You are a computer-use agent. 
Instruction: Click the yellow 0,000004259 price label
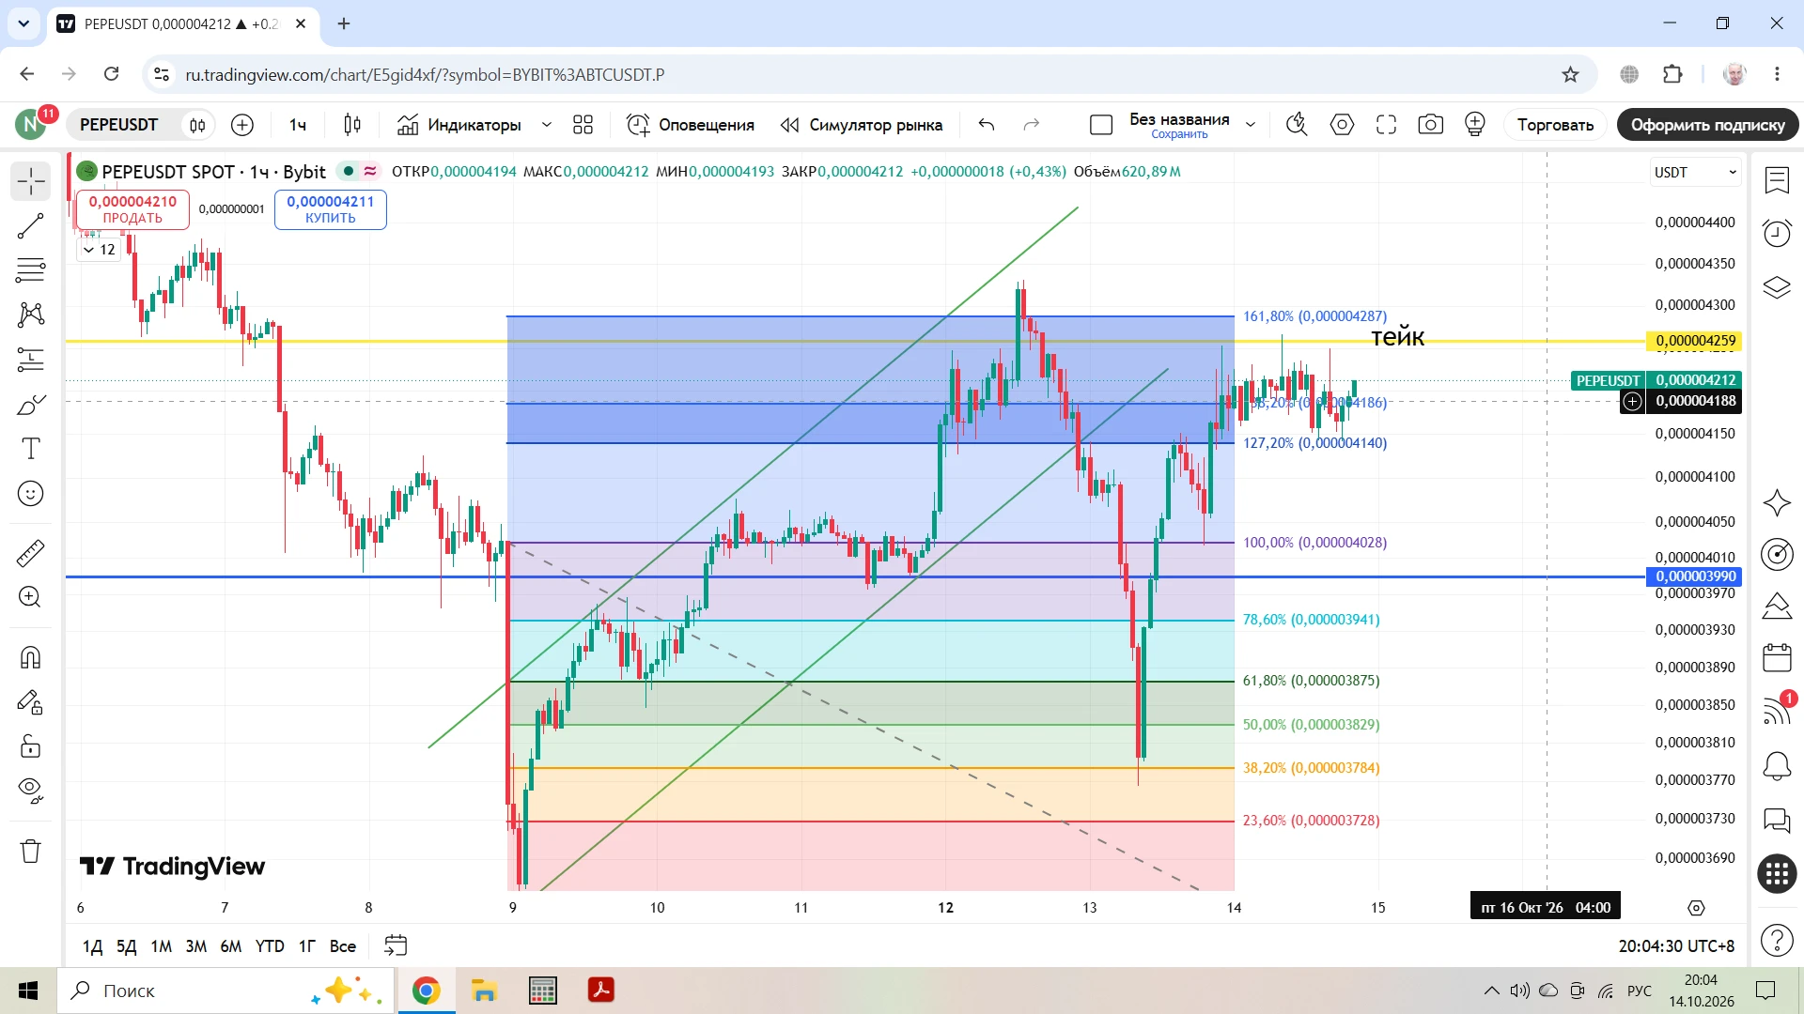[1695, 341]
